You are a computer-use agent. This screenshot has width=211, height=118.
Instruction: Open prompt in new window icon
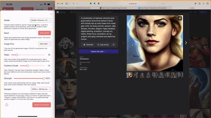coord(113,45)
